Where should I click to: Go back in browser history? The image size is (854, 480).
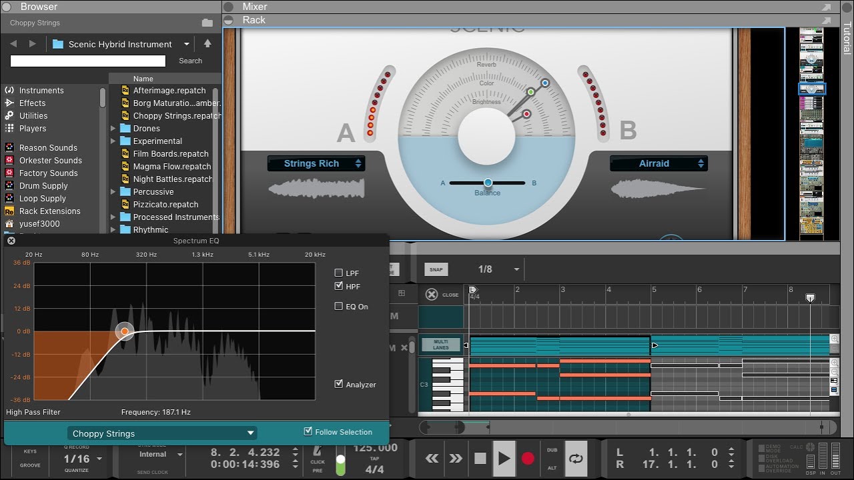[x=14, y=44]
